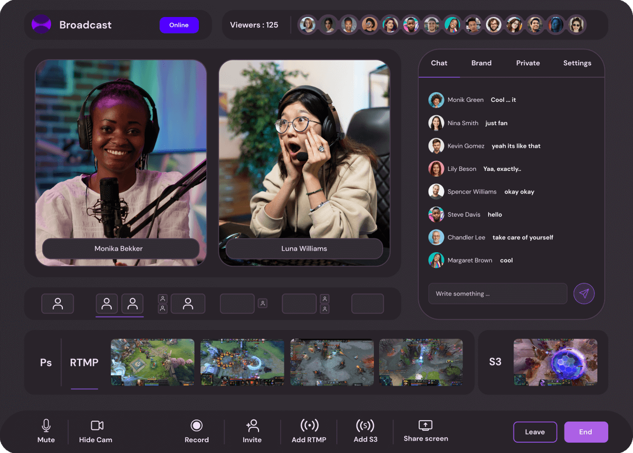Image resolution: width=633 pixels, height=453 pixels.
Task: Click the message 'Yaa, exactly..'
Action: pyautogui.click(x=502, y=169)
